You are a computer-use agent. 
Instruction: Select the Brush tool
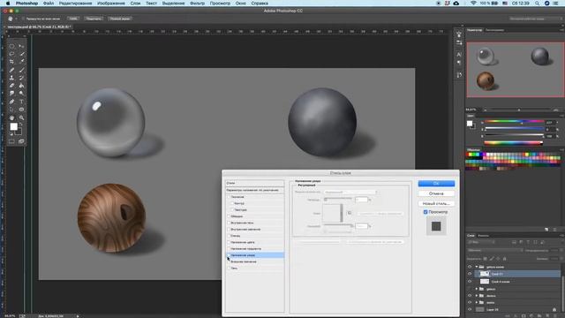[21, 70]
